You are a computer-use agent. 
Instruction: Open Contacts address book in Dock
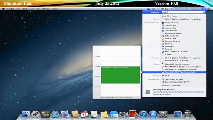[x=75, y=114]
